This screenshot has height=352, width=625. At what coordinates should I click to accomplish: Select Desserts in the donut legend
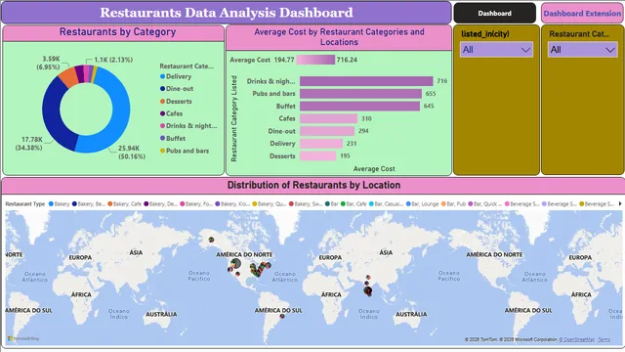[x=176, y=102]
